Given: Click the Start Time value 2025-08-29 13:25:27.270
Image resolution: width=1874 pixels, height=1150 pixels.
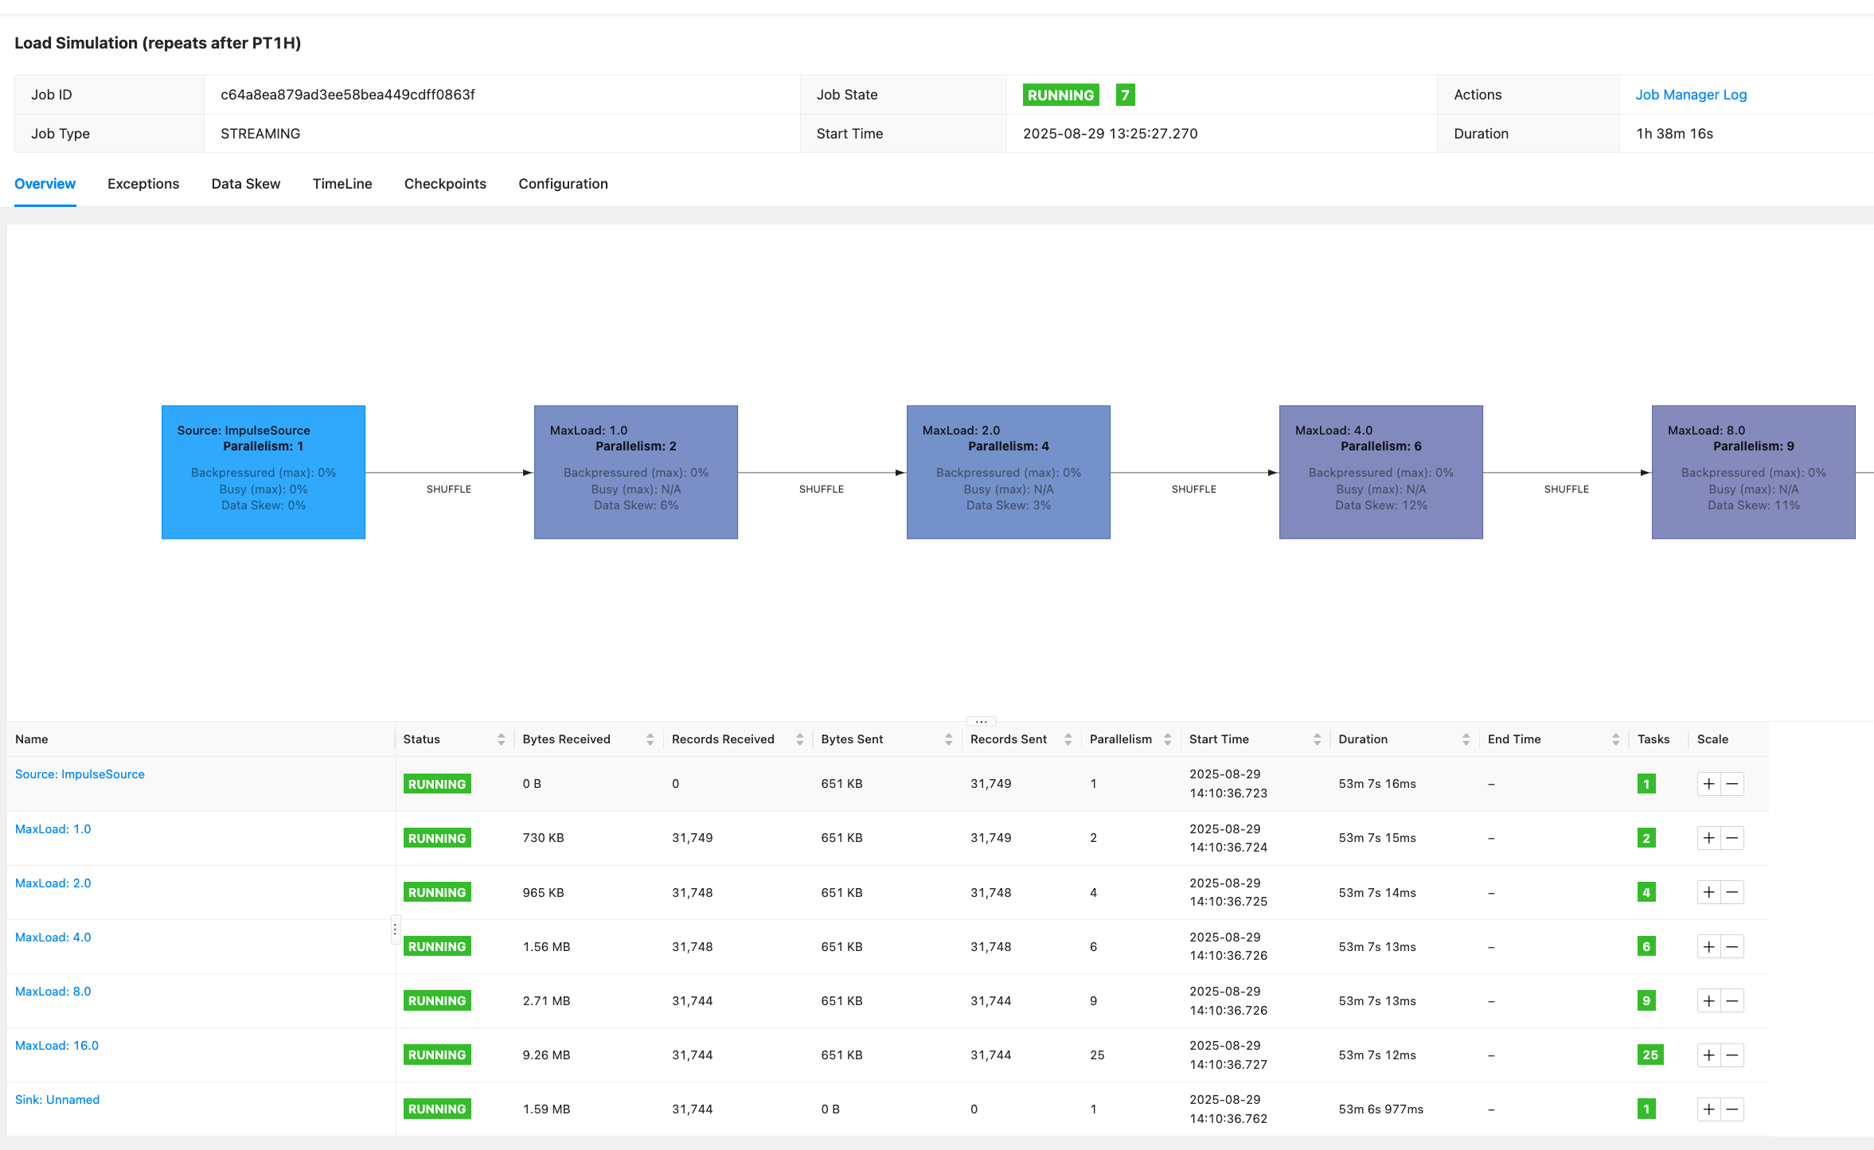Looking at the screenshot, I should tap(1110, 134).
